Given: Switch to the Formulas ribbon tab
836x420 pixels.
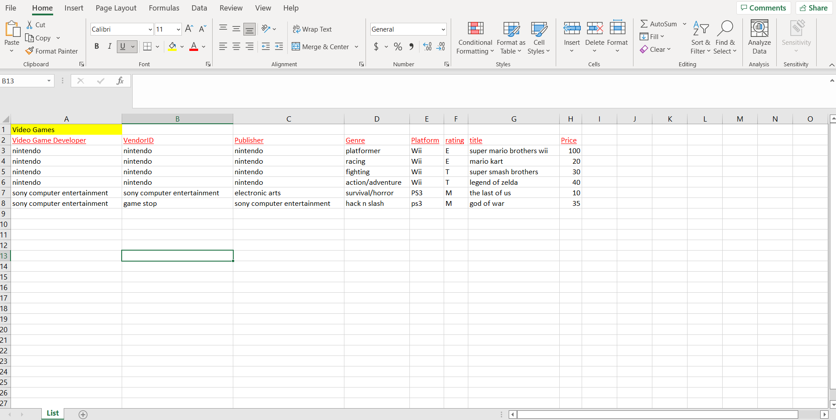Looking at the screenshot, I should (x=164, y=8).
